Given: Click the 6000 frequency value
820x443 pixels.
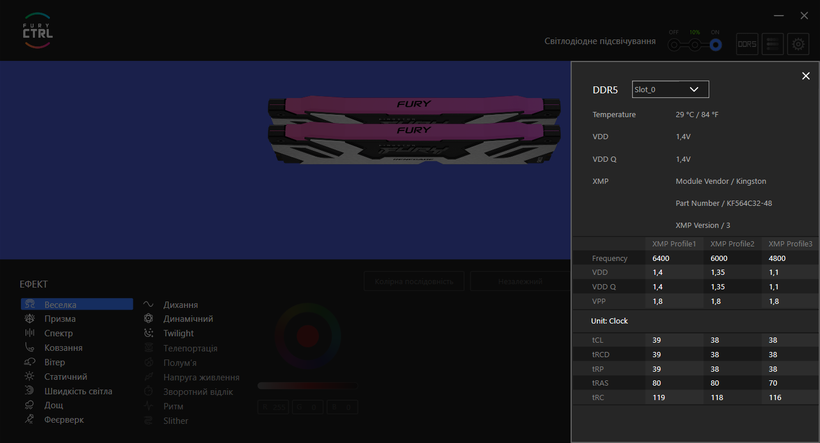Looking at the screenshot, I should pyautogui.click(x=719, y=259).
